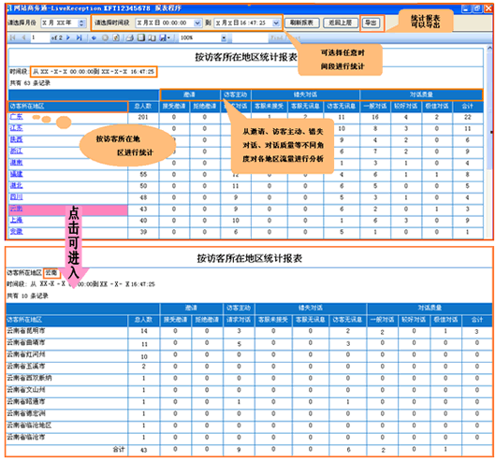Click the print report icon
Screen dimensions: 496x461
click(x=130, y=38)
